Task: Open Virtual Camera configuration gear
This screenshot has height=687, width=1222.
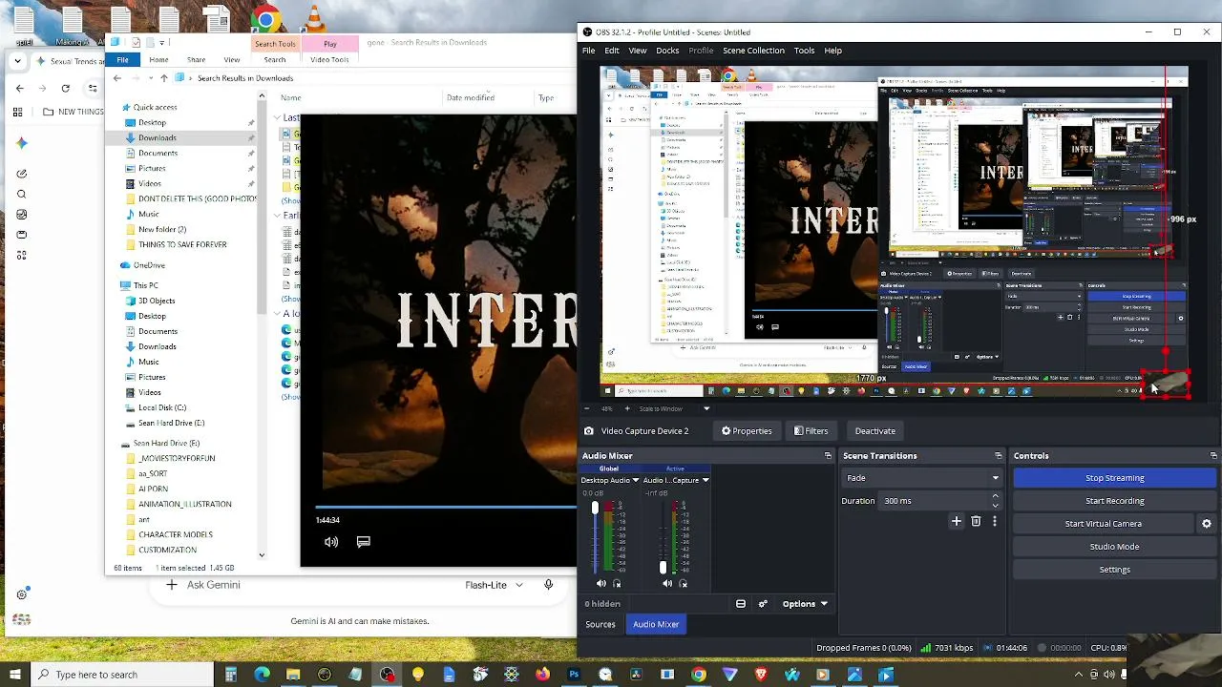Action: pyautogui.click(x=1207, y=524)
